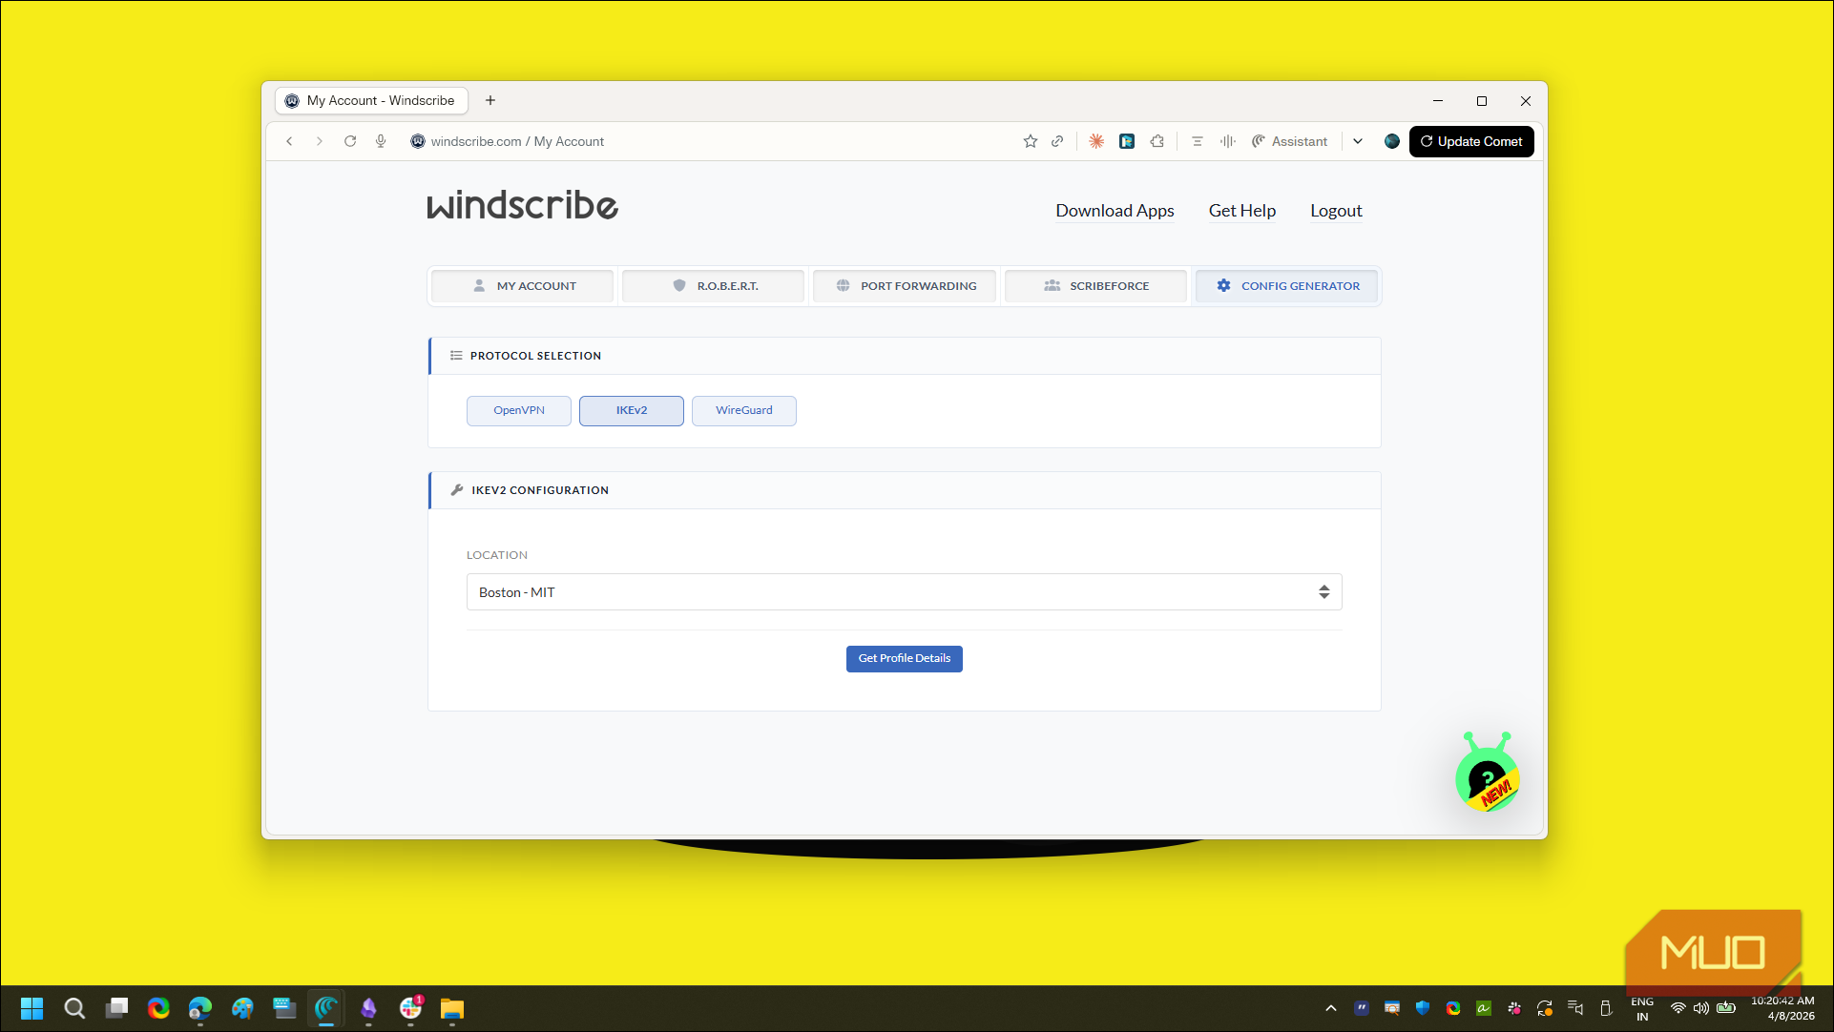
Task: Choose the IKEv2 protocol
Action: point(632,411)
